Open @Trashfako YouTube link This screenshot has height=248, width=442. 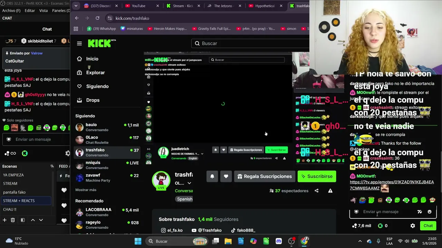coord(206,230)
